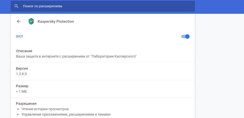Click the green Kaspersky shield icon
The height and width of the screenshot is (118, 244).
[x=31, y=21]
